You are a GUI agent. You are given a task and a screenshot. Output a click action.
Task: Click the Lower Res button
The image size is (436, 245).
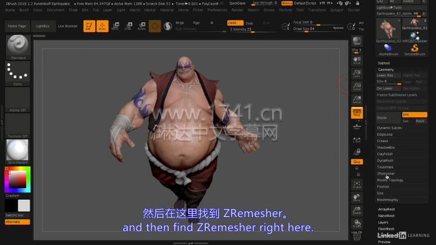pos(388,75)
